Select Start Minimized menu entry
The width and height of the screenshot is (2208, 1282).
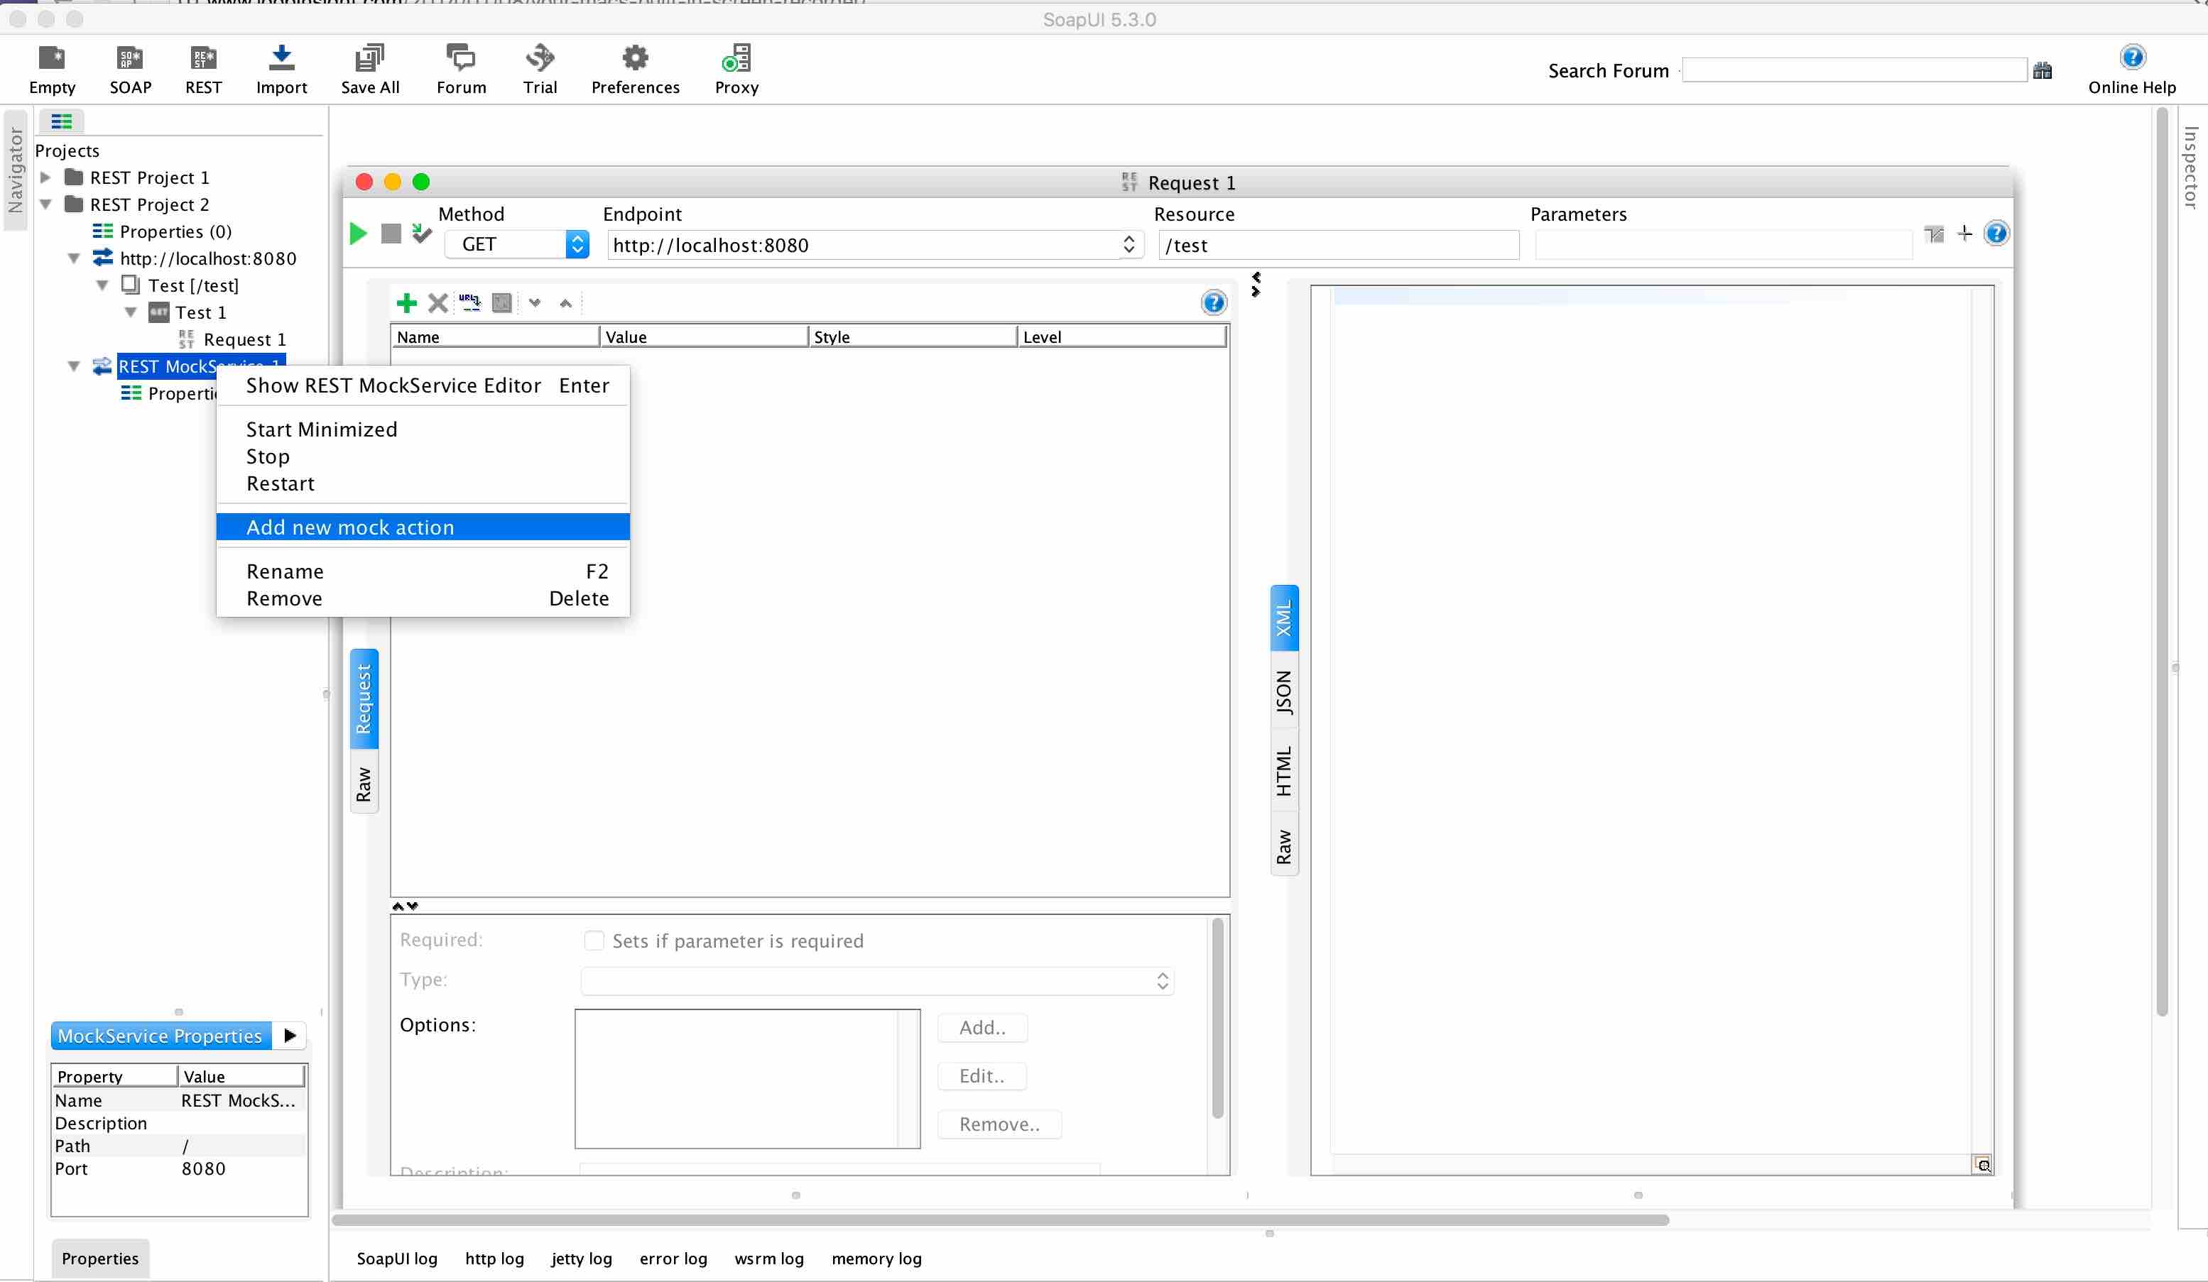pos(423,429)
